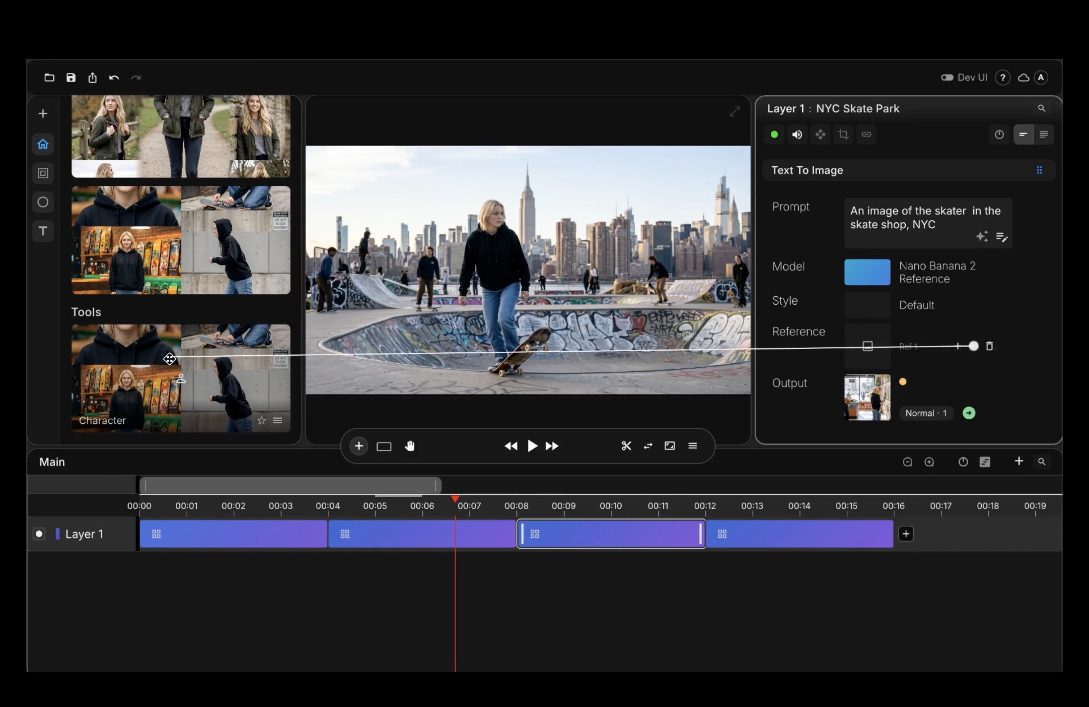This screenshot has height=707, width=1089.
Task: Open the Normal · 1 dropdown
Action: point(926,413)
